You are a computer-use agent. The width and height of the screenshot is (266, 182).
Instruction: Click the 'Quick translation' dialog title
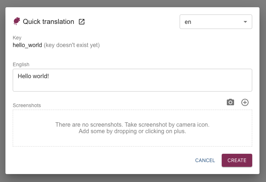48,22
